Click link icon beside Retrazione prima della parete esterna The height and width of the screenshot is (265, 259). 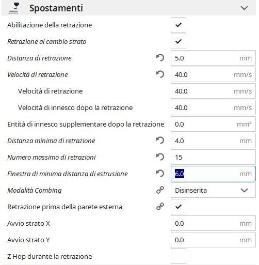click(160, 207)
